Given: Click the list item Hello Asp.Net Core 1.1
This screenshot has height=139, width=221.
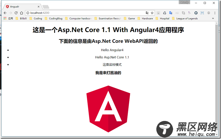Looking at the screenshot, I should [x=112, y=57].
